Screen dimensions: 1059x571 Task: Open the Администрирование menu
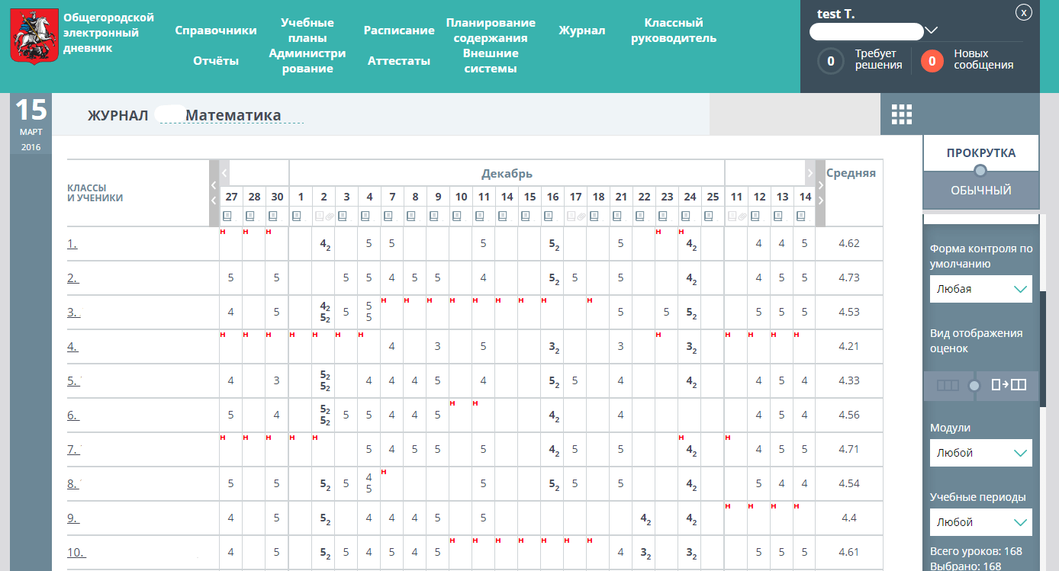pyautogui.click(x=307, y=61)
